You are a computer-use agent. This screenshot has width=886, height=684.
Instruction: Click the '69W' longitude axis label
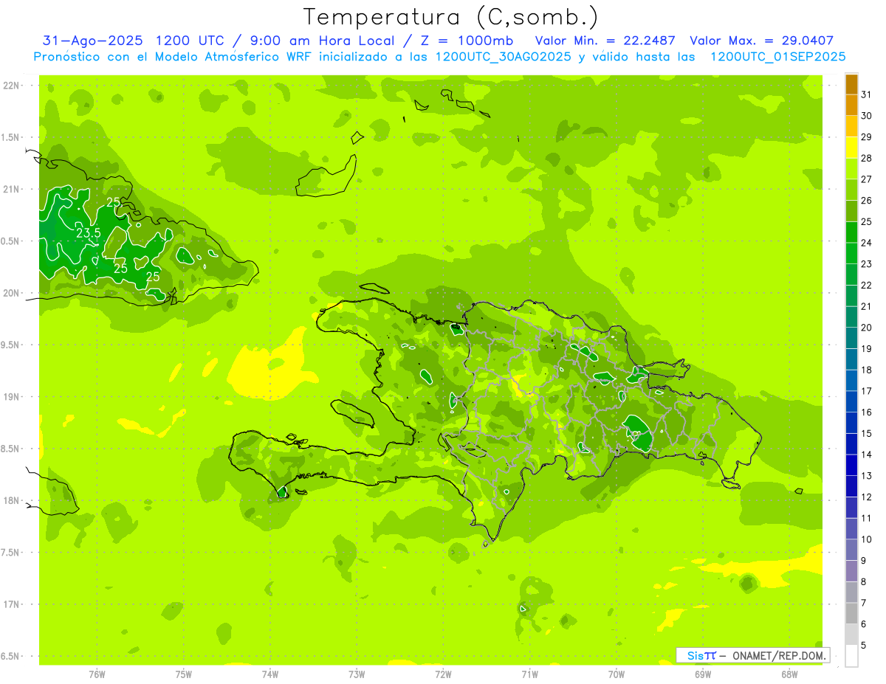pyautogui.click(x=703, y=674)
